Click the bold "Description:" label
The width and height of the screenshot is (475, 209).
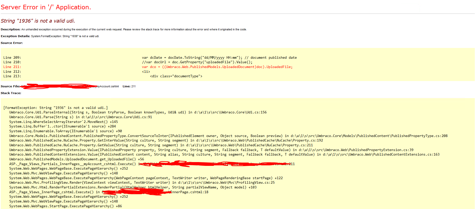(x=11, y=29)
